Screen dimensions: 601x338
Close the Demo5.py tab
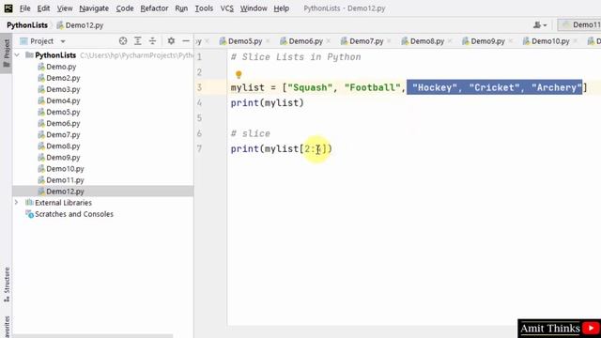tap(268, 41)
